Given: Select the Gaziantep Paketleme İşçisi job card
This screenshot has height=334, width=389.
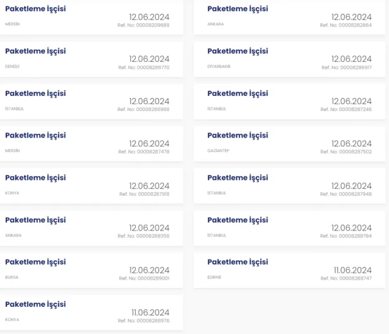Looking at the screenshot, I should click(x=237, y=135).
